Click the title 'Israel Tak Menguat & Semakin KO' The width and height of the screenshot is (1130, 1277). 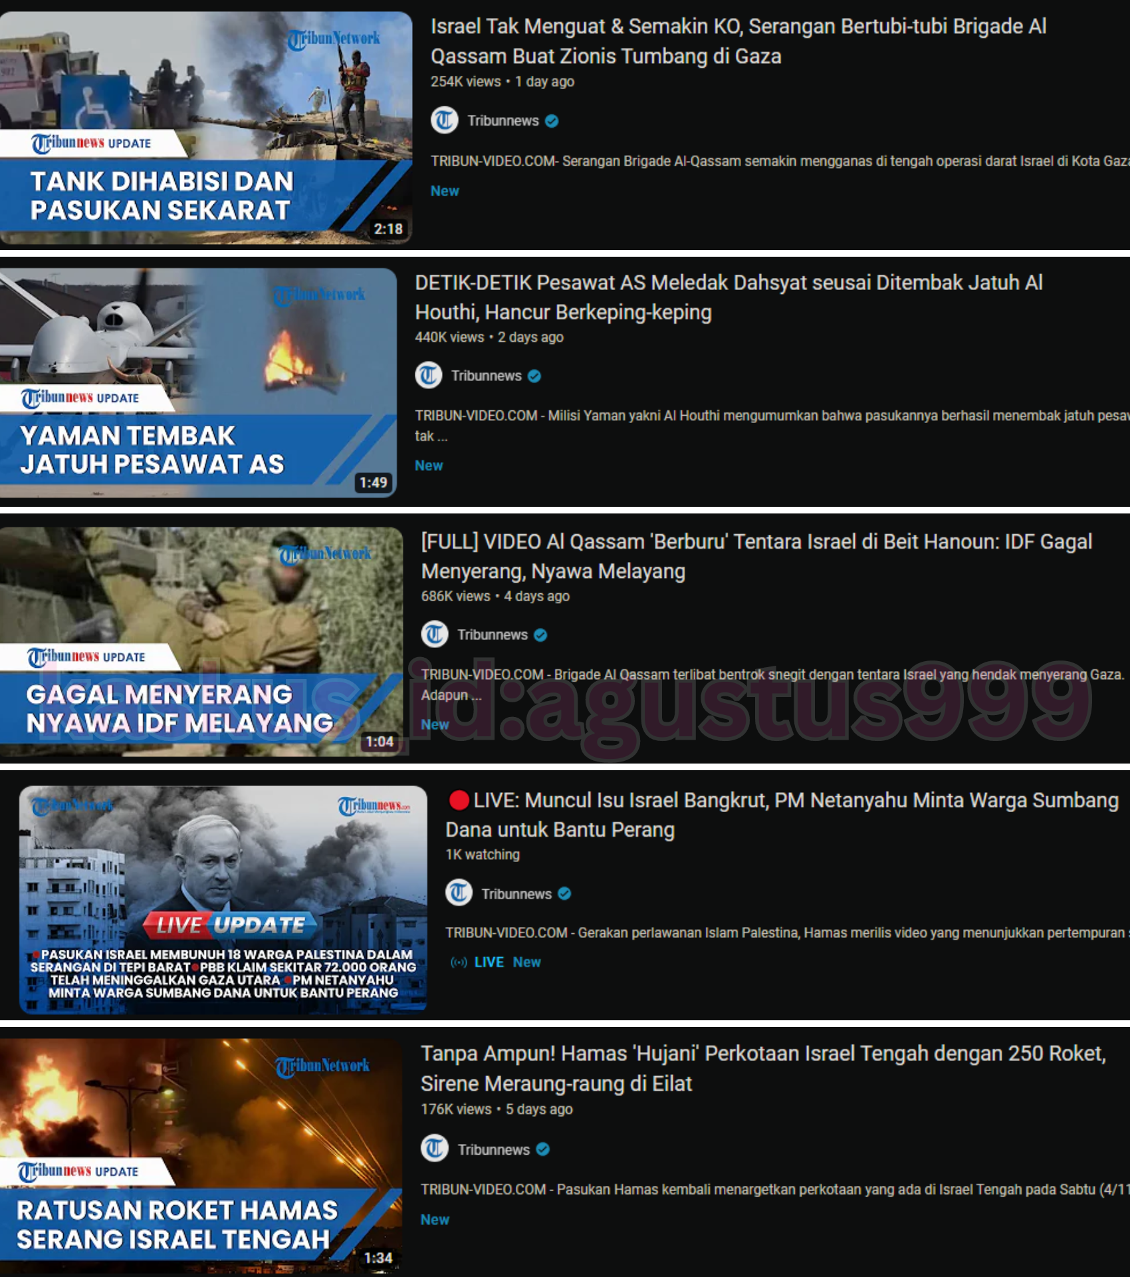tap(738, 41)
